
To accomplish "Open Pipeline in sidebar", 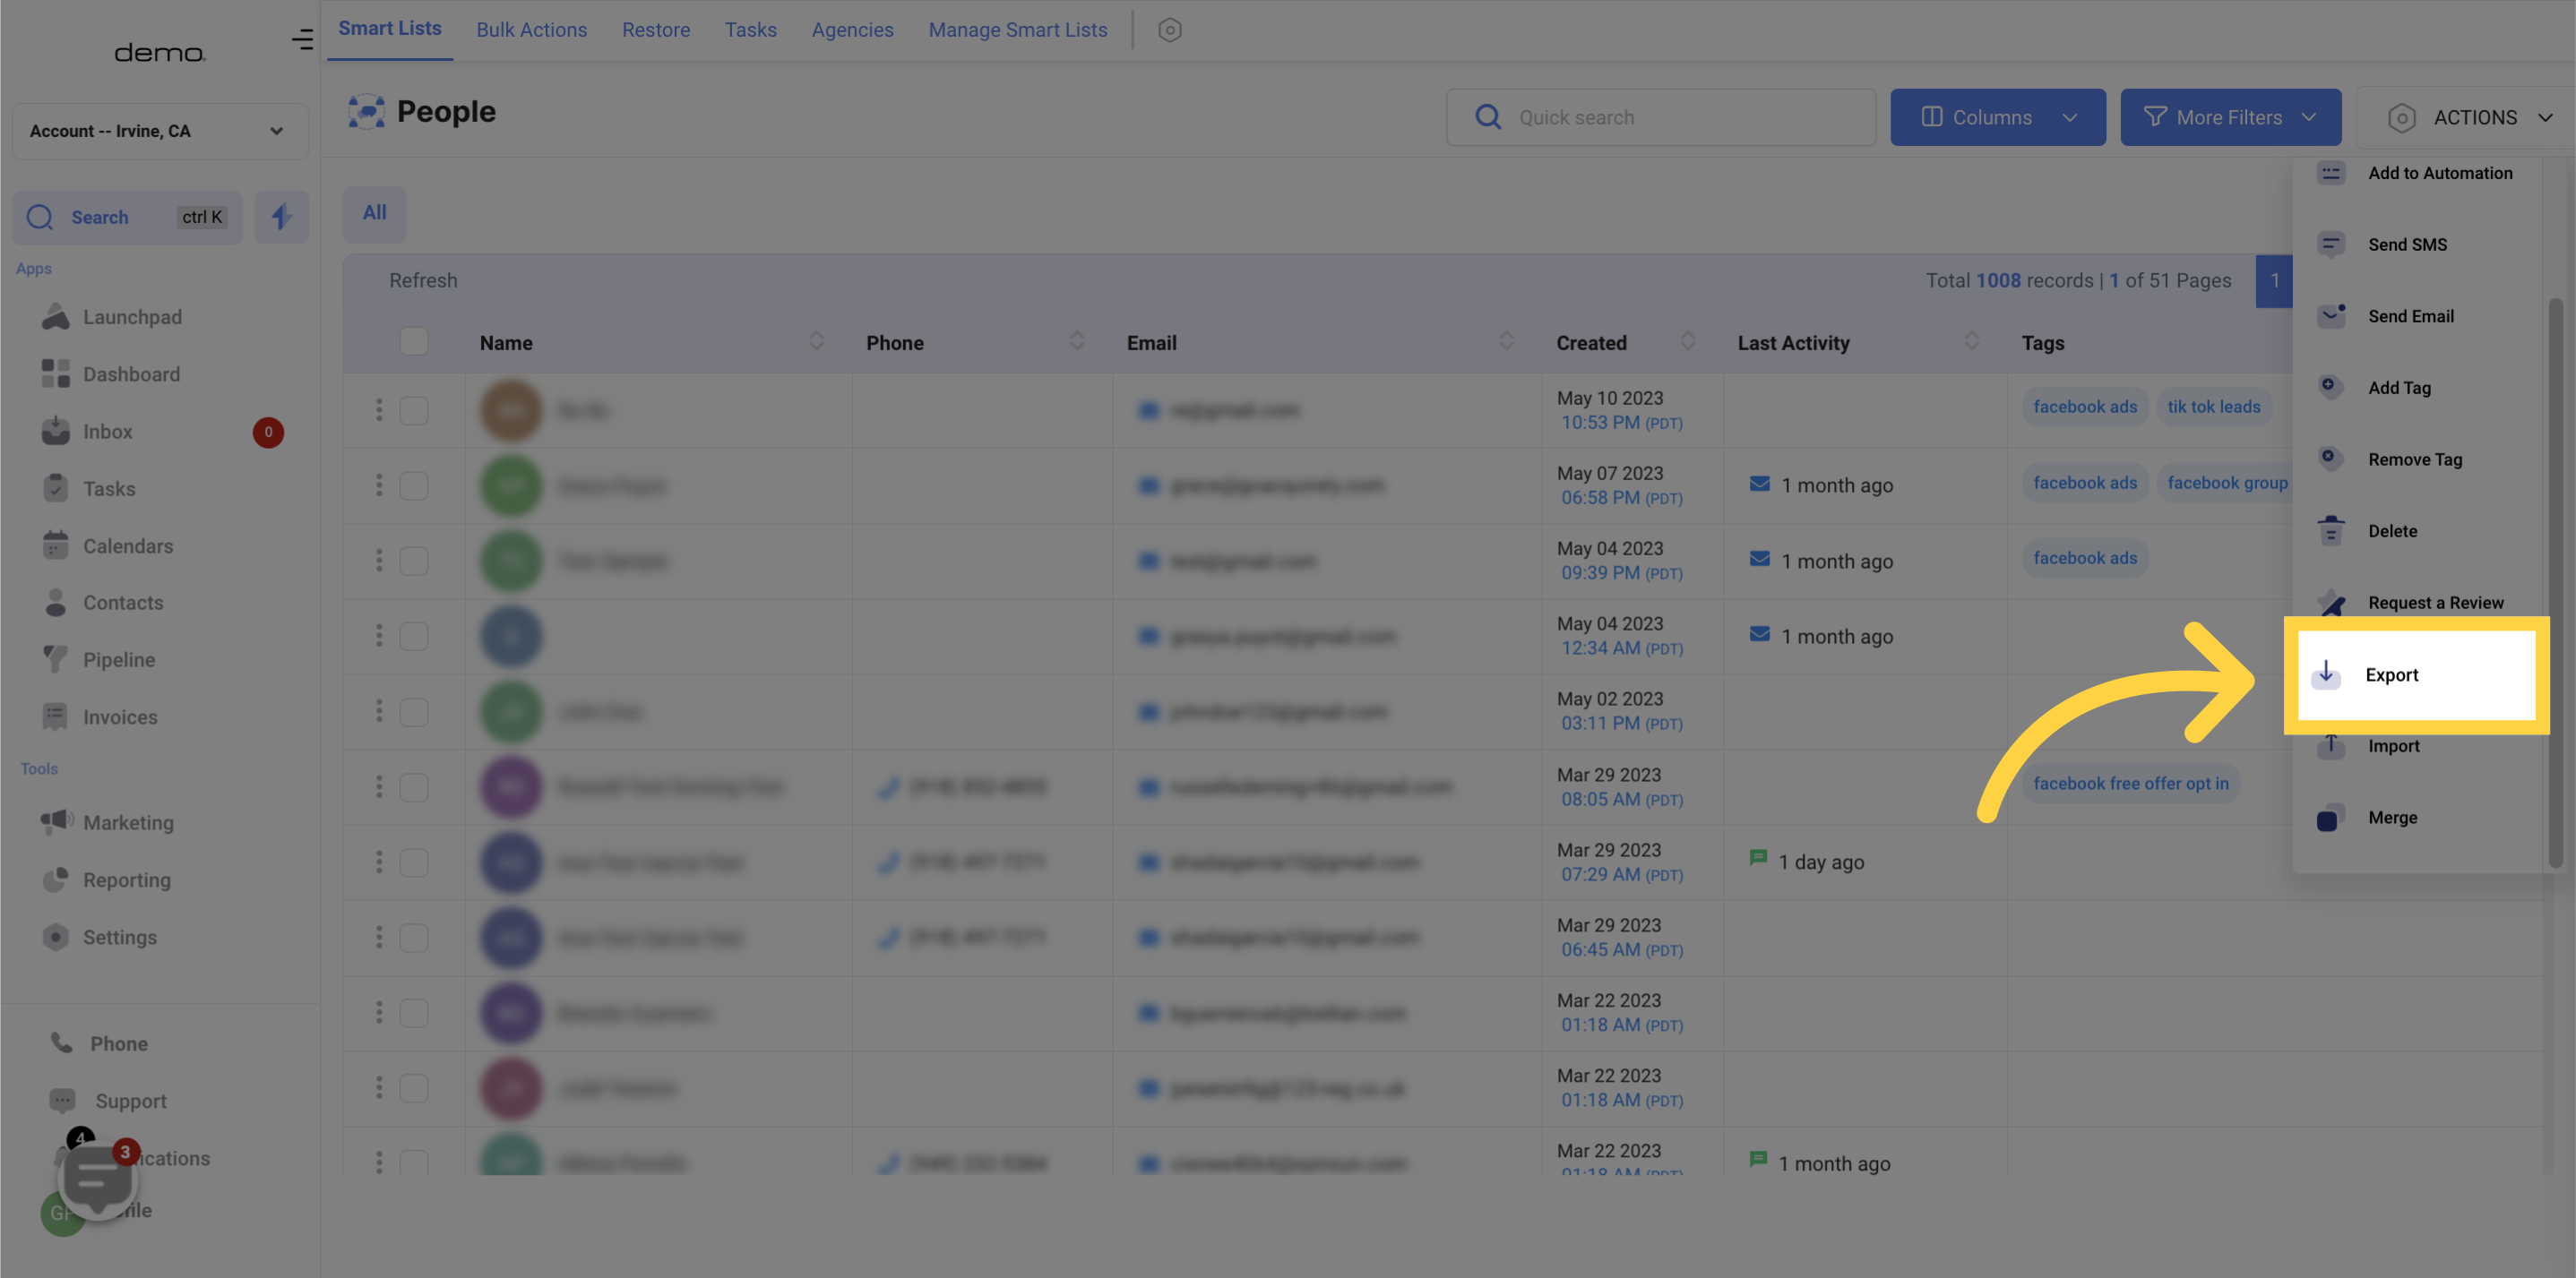I will tap(98, 659).
